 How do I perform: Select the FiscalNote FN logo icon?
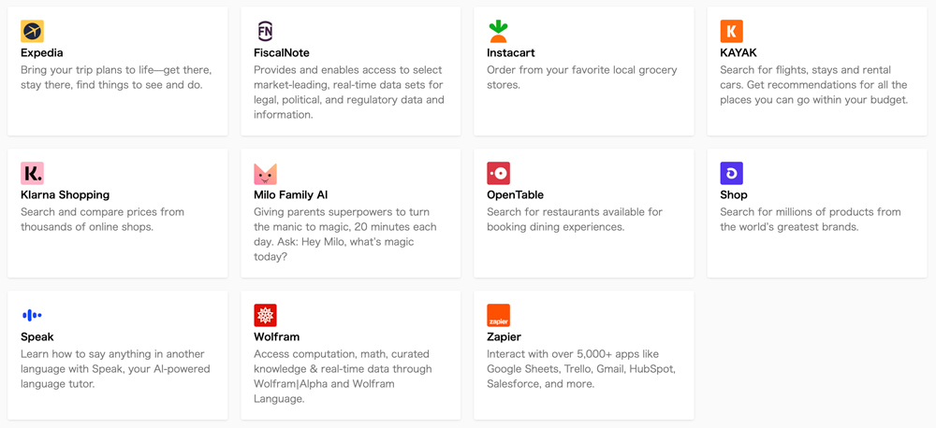[x=265, y=31]
